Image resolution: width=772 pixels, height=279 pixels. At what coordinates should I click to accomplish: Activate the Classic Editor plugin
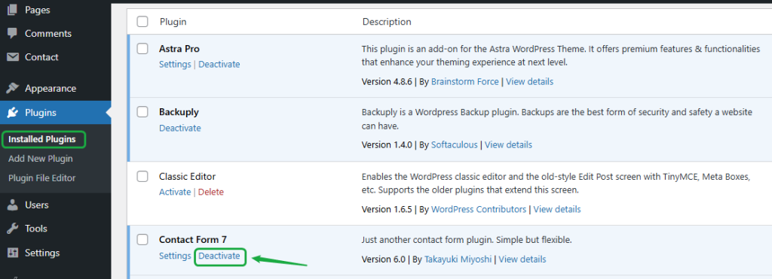175,192
